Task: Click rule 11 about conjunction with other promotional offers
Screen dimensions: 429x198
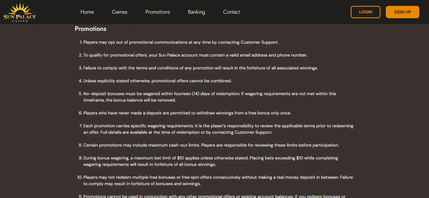Action: click(214, 196)
